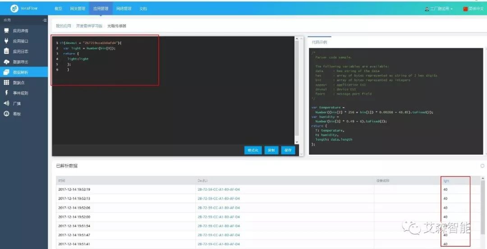Open the 网关管理 top navigation tab

(78, 9)
